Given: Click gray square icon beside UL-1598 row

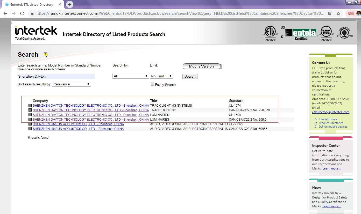Looking at the screenshot, I should tap(30, 115).
